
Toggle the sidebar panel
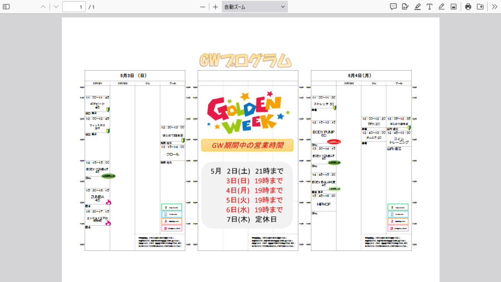coord(7,7)
